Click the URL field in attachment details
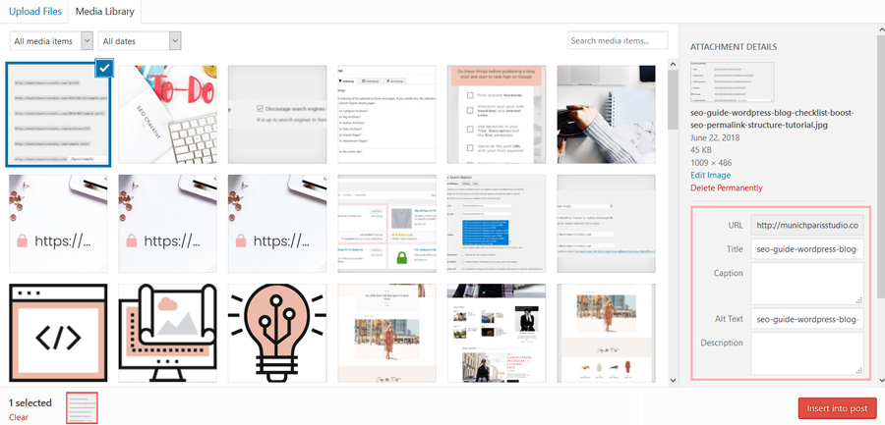 pos(807,226)
